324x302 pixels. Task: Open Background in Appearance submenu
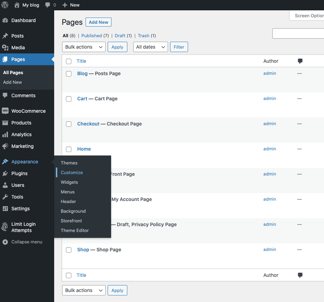click(73, 211)
